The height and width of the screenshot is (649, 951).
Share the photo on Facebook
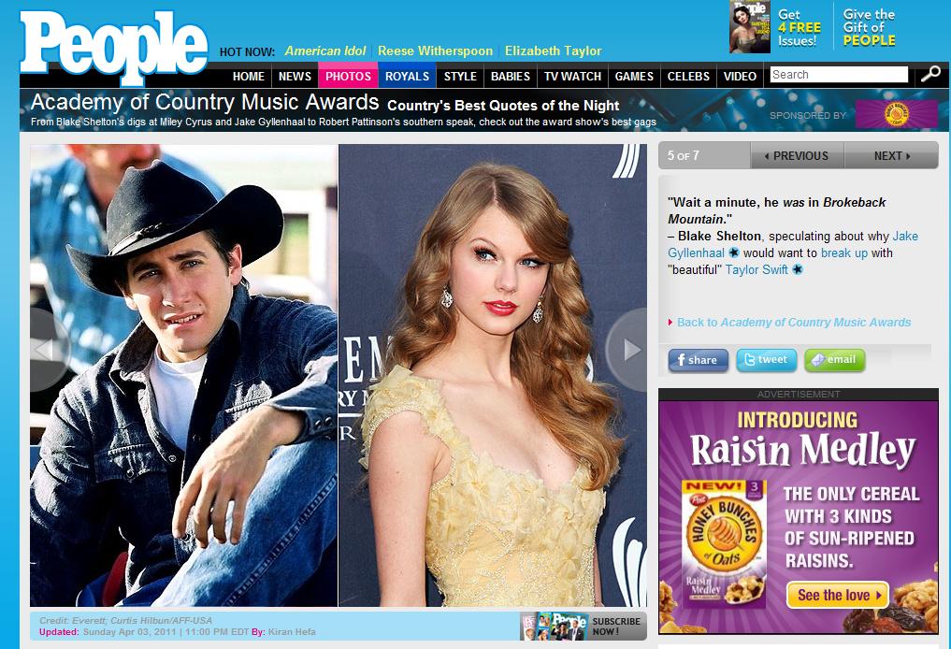click(x=699, y=360)
